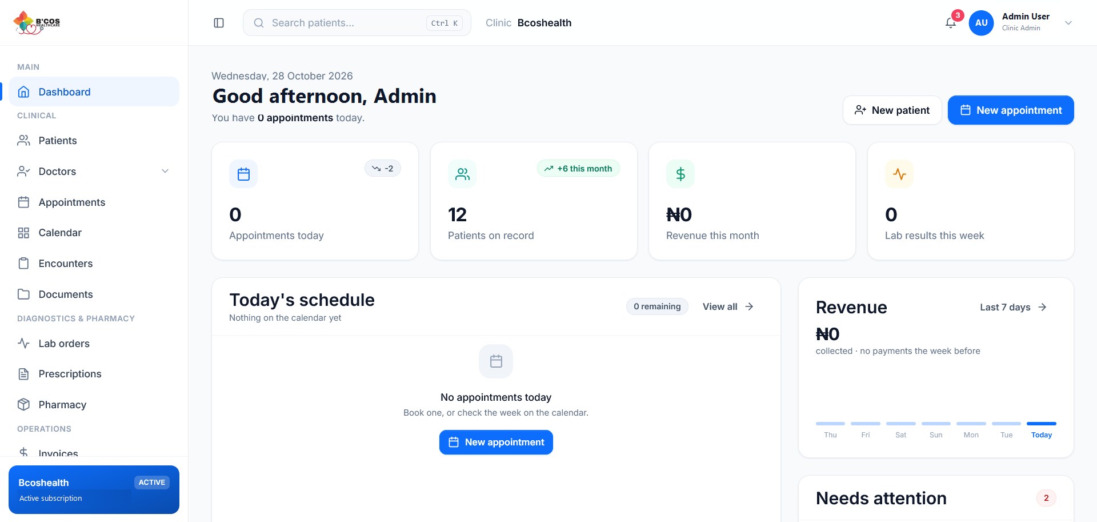Click the Lab results activity icon
Screen dimensions: 1097x522
click(899, 174)
